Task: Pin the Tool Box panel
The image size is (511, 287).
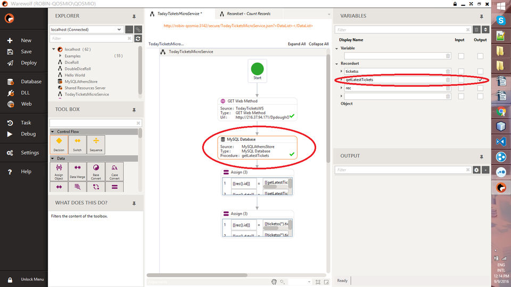Action: (134, 110)
